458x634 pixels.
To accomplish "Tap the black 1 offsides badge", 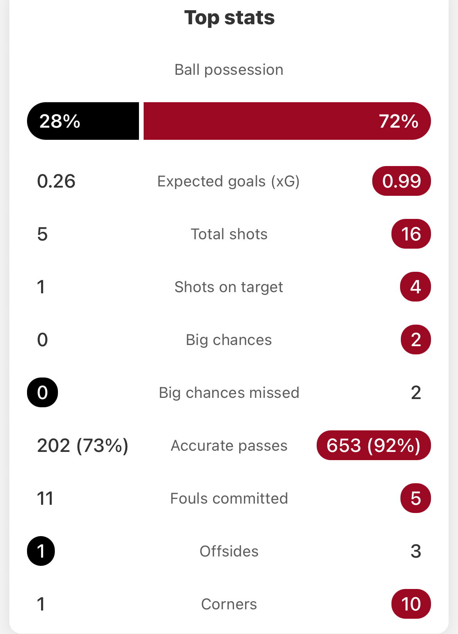I will click(x=41, y=551).
